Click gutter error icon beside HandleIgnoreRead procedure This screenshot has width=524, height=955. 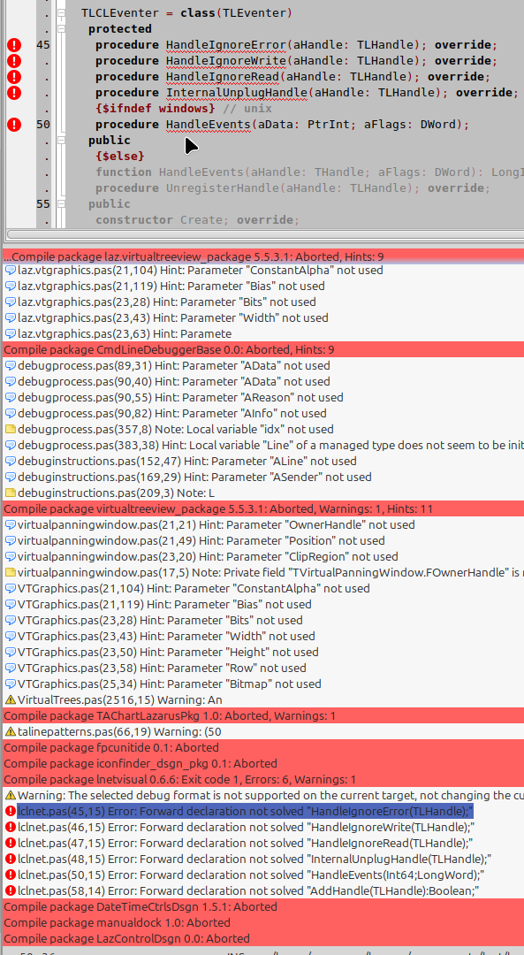14,77
